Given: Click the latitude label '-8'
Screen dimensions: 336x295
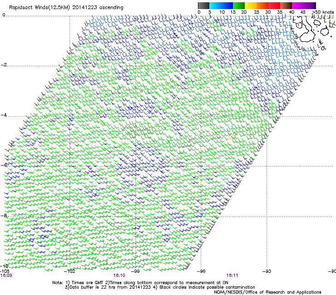Looking at the screenshot, I should click(x=4, y=215).
